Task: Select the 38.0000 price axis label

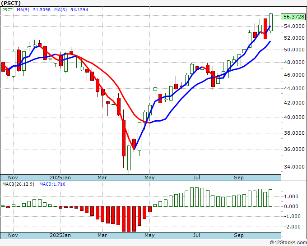Action: click(294, 133)
